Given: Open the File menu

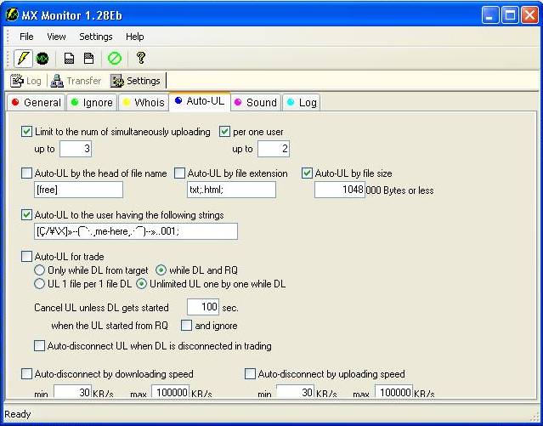Looking at the screenshot, I should [26, 37].
